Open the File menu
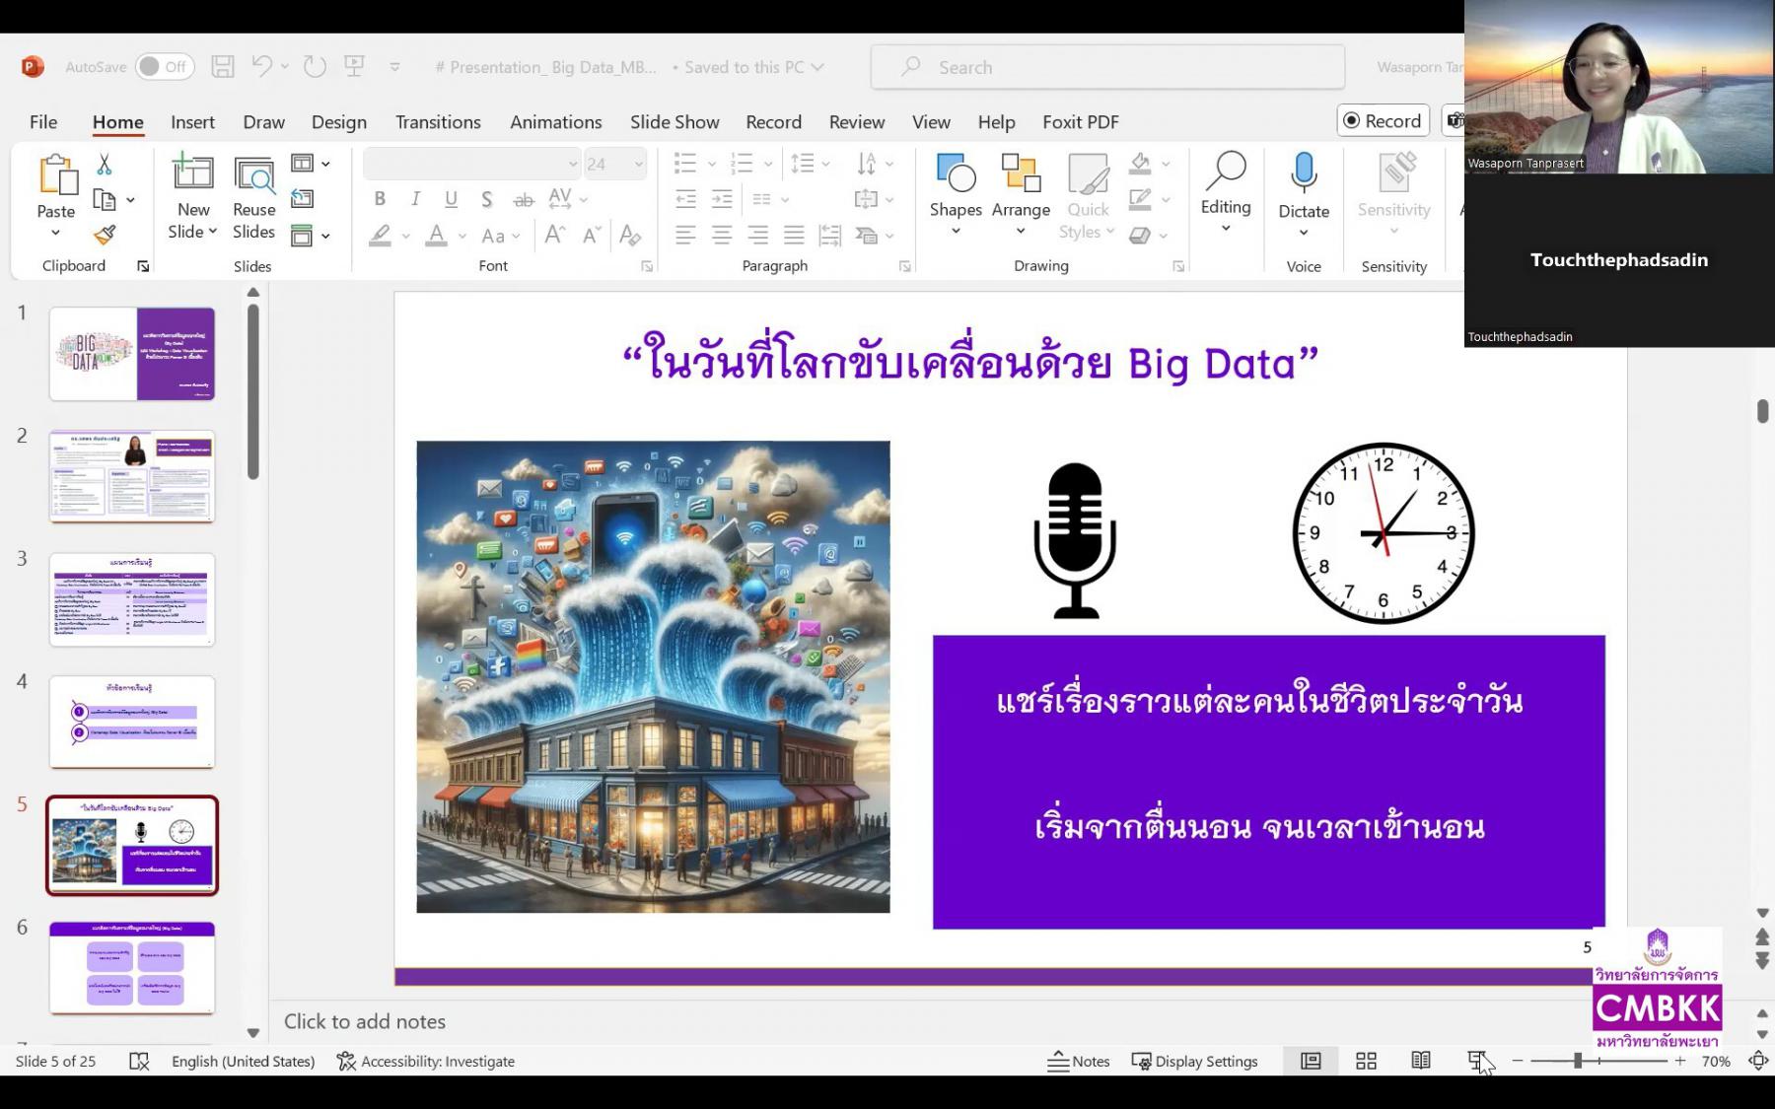The image size is (1775, 1109). coord(43,121)
